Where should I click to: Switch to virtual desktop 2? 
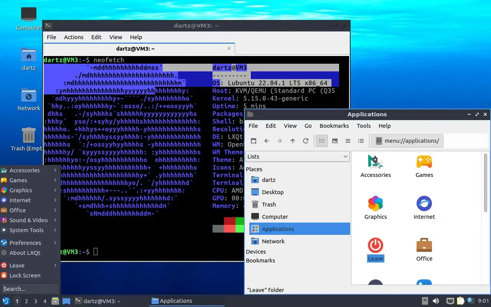click(x=26, y=301)
